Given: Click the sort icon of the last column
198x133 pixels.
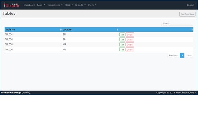Looking at the screenshot, I should pyautogui.click(x=192, y=29).
